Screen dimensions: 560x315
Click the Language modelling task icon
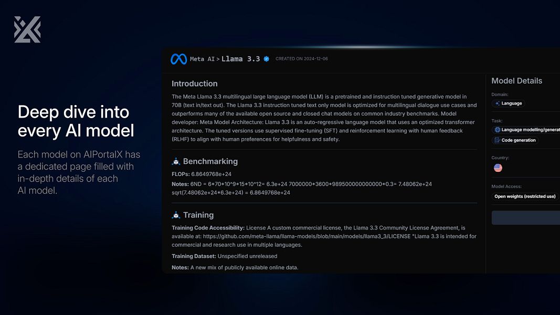coord(497,130)
